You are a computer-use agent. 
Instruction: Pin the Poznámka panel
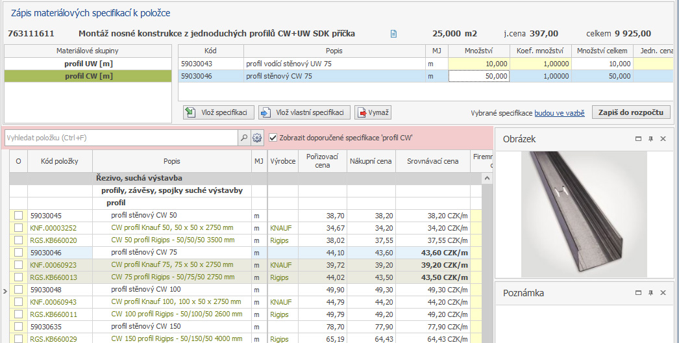click(x=650, y=293)
